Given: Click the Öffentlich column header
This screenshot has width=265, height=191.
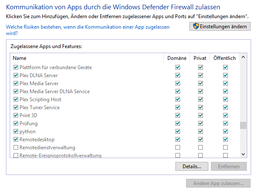Looking at the screenshot, I should [x=224, y=58].
